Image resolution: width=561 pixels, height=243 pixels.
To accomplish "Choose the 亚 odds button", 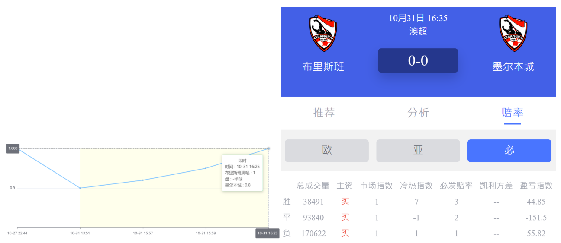I will point(418,151).
